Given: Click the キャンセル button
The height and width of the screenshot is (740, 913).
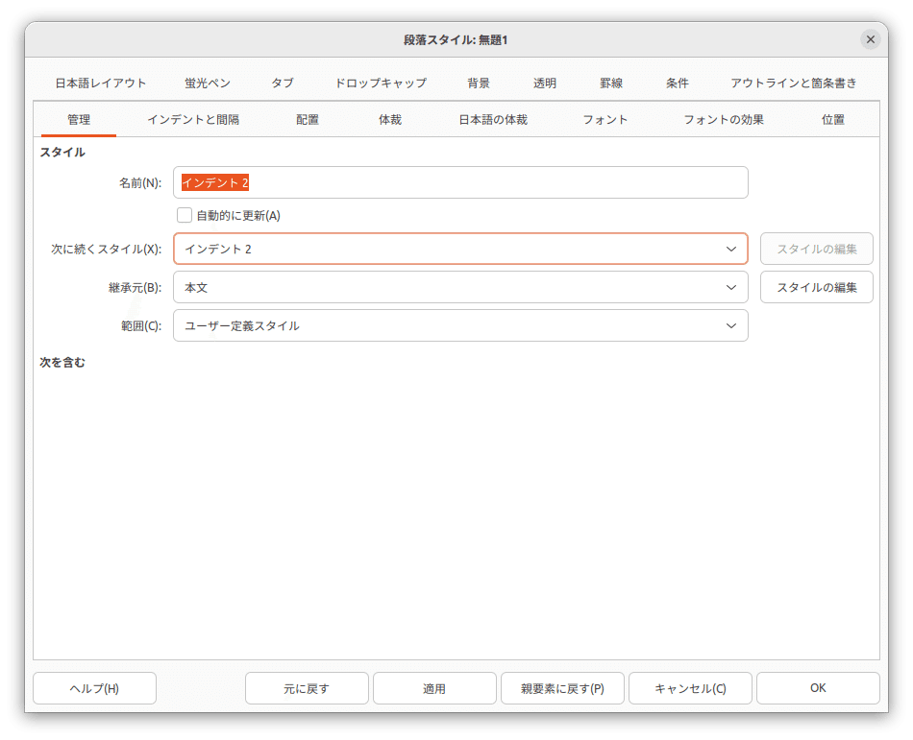Looking at the screenshot, I should [691, 688].
